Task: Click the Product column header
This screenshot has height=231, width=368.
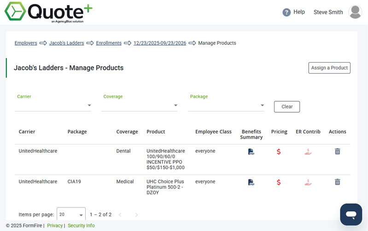Action: [x=156, y=132]
